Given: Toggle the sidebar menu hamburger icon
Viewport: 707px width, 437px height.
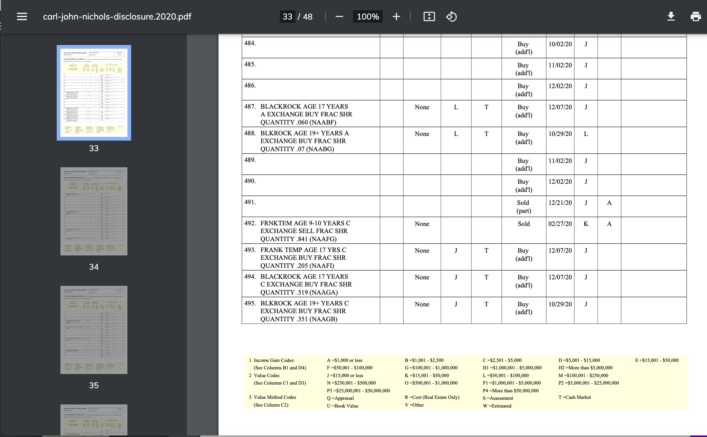Looking at the screenshot, I should pos(22,16).
